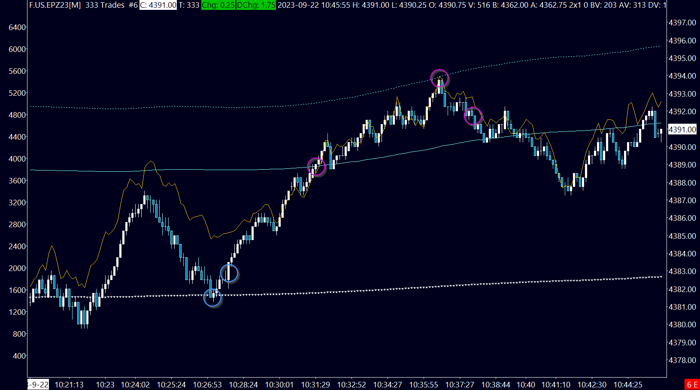Click the 10:34:27 time axis label

tap(388, 385)
